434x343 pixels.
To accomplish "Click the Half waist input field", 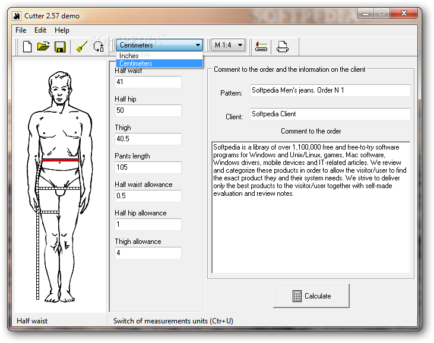I will [x=148, y=82].
